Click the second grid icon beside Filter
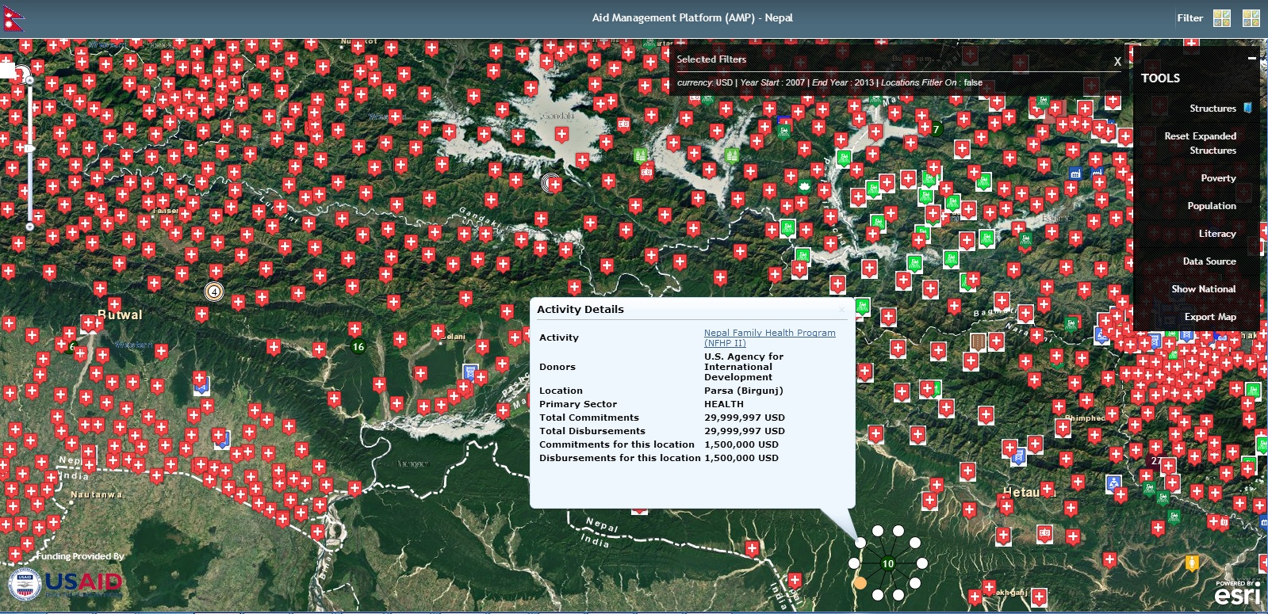 [x=1251, y=18]
